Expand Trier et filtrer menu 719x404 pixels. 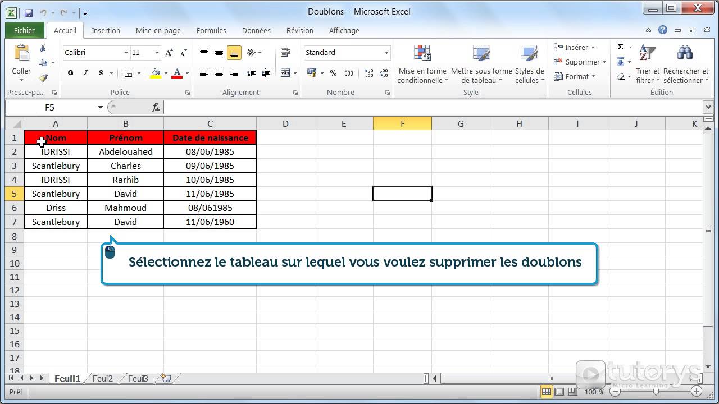point(648,64)
